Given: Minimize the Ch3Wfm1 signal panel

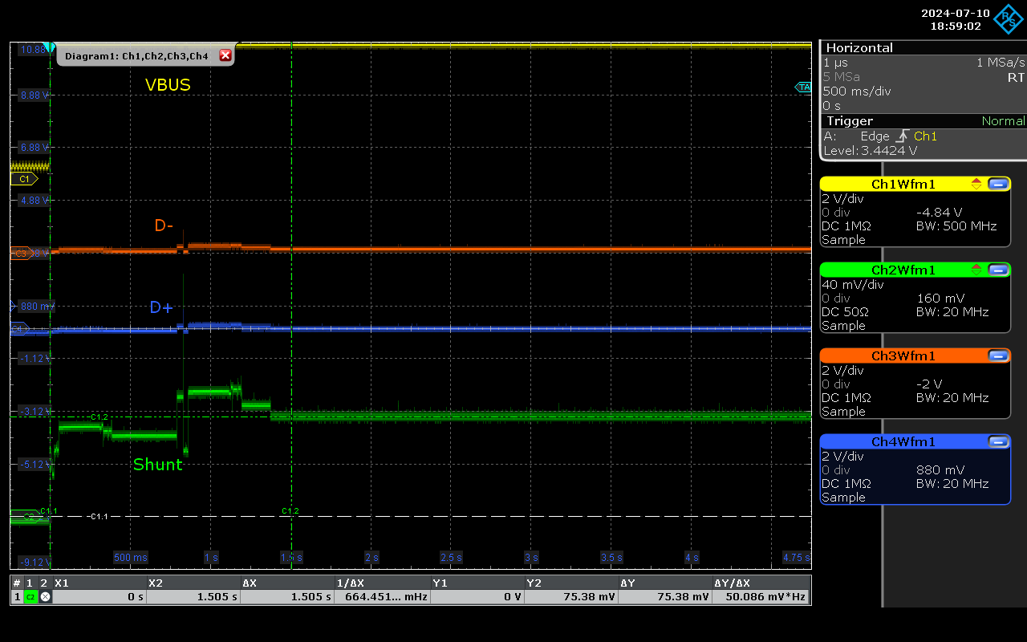Looking at the screenshot, I should (998, 356).
